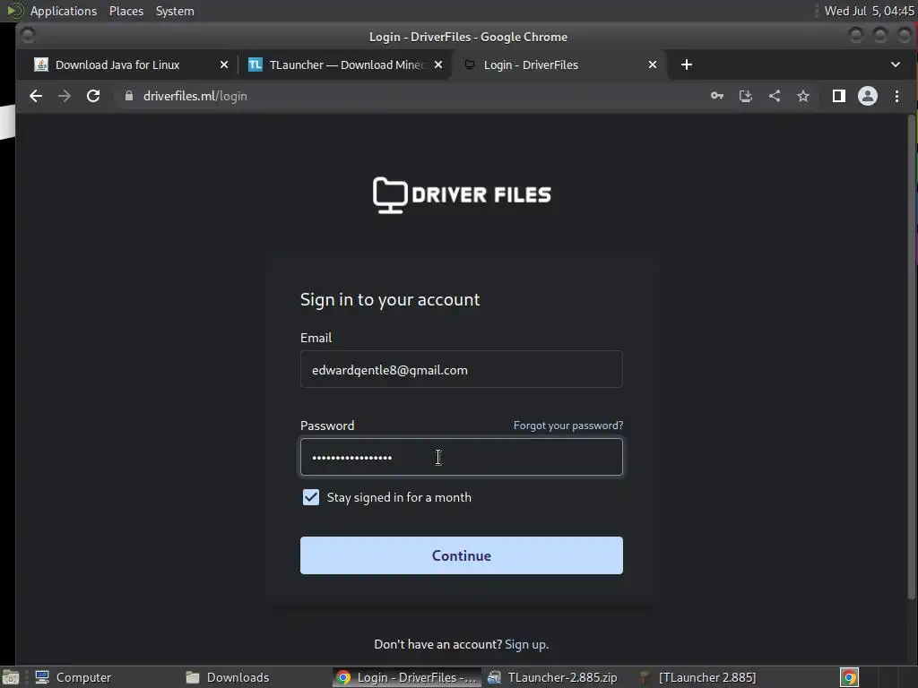
Task: Bookmark this page with the star icon
Action: pos(802,96)
